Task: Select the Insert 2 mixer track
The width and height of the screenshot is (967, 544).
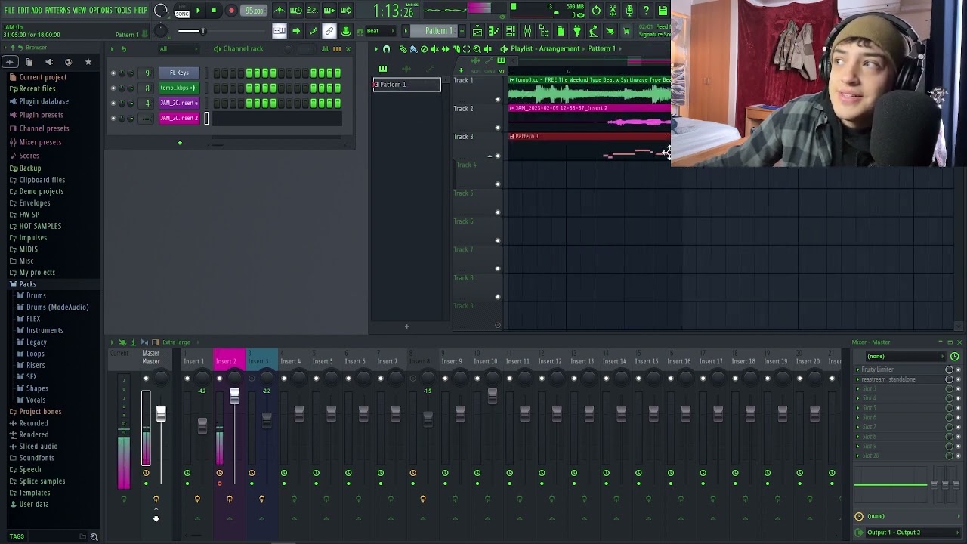Action: 225,361
